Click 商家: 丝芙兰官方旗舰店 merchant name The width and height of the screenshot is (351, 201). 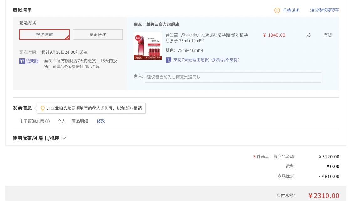[x=157, y=24]
